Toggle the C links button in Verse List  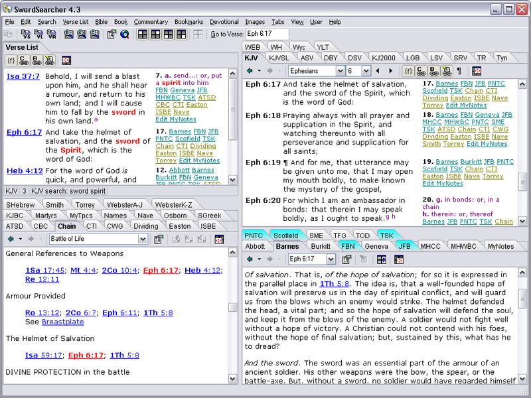click(x=24, y=60)
